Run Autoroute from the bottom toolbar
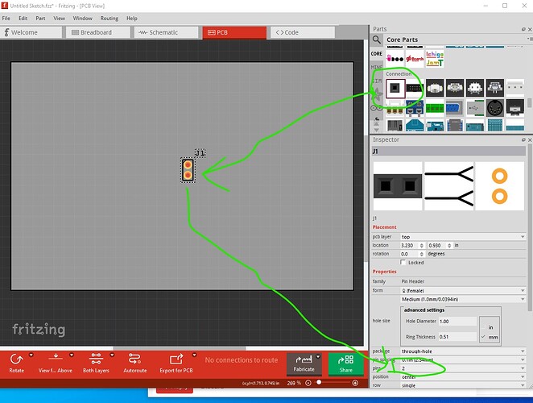The height and width of the screenshot is (403, 533). click(x=135, y=358)
